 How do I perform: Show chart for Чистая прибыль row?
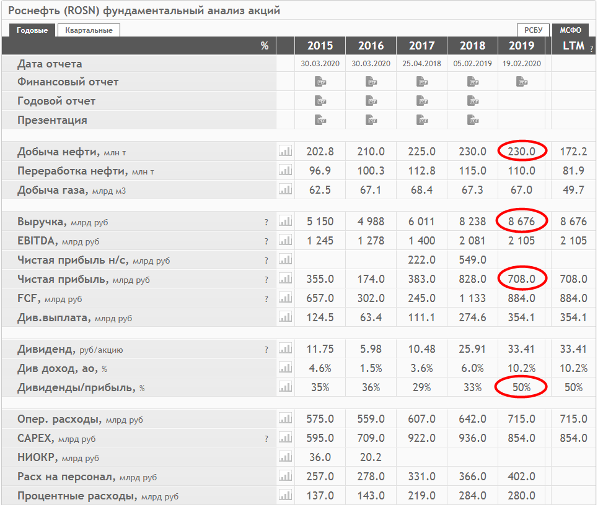(285, 278)
